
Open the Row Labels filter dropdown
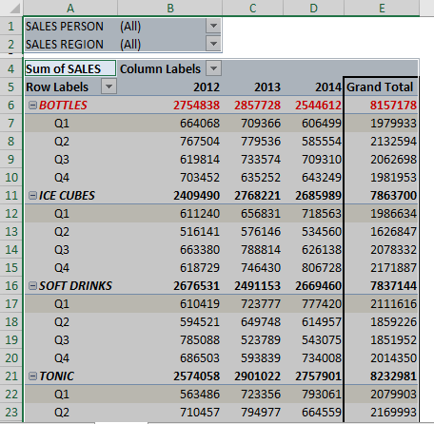108,87
